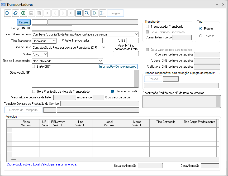The height and width of the screenshot is (176, 228).
Task: Click the Código RNTRC input field
Action: [52, 28]
